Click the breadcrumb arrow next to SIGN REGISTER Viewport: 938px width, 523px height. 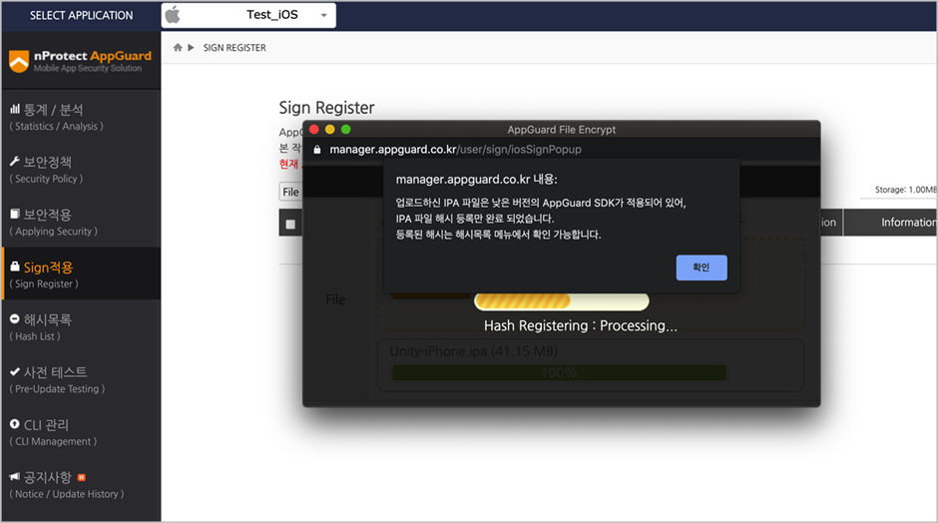[191, 47]
